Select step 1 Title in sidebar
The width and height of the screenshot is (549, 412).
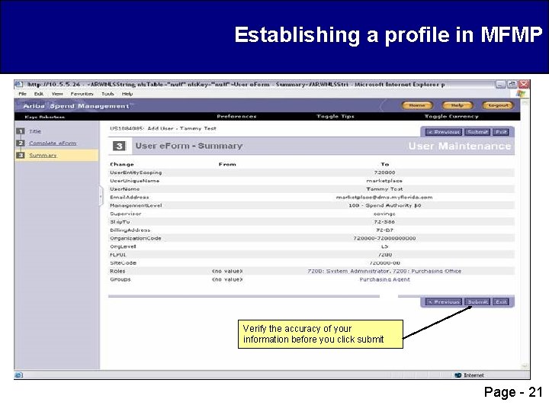pyautogui.click(x=35, y=131)
